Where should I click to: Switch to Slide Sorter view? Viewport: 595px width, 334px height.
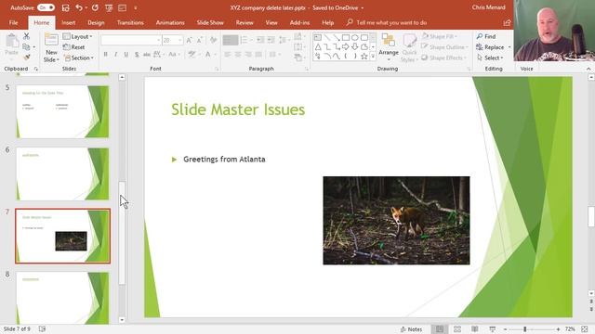[457, 329]
